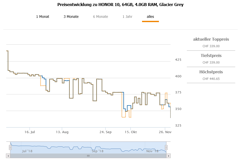Image resolution: width=240 pixels, height=159 pixels.
Task: Click the 15. Okt x-axis date label
Action: [x=131, y=132]
